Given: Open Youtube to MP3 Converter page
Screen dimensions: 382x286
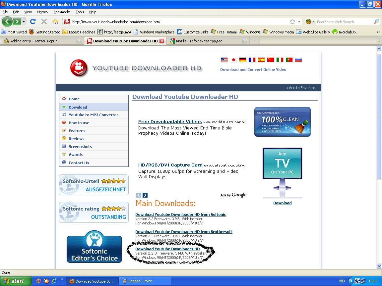Looking at the screenshot, I should 94,115.
